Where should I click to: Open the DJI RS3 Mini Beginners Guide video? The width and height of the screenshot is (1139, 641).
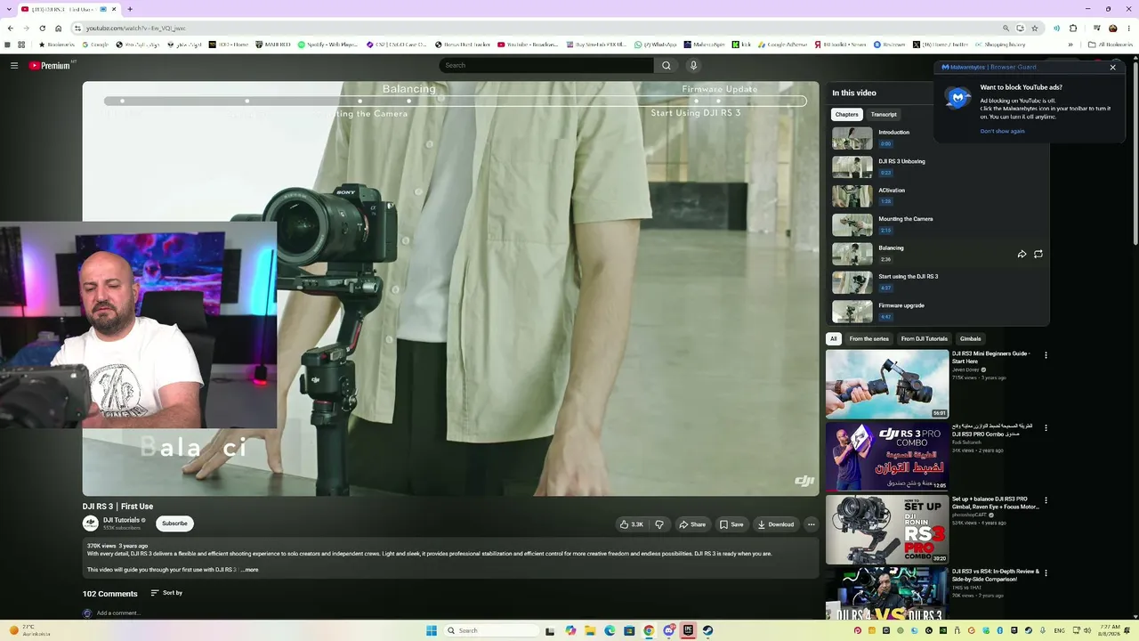(887, 384)
